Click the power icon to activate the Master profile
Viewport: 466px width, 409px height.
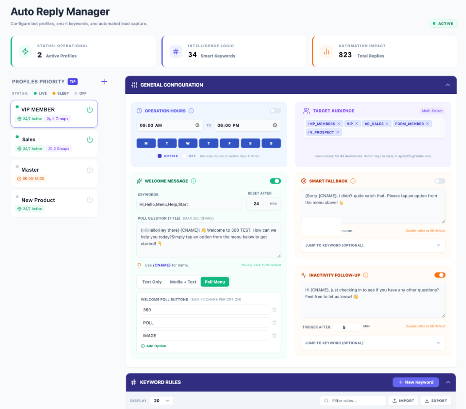pyautogui.click(x=90, y=170)
